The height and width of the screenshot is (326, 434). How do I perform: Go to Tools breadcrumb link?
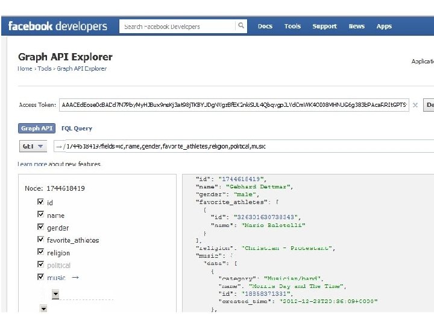(x=45, y=69)
